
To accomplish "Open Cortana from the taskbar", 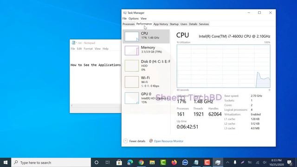I will (97, 162).
